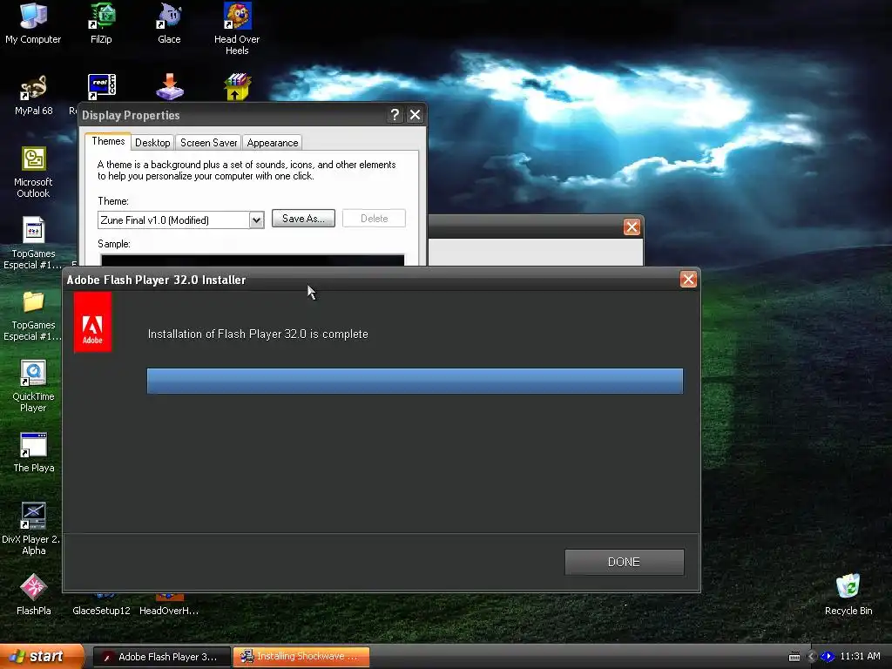Viewport: 892px width, 669px height.
Task: Select the Head Over Heels shortcut
Action: click(237, 29)
